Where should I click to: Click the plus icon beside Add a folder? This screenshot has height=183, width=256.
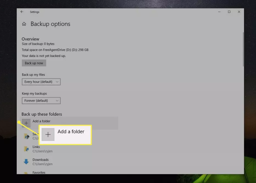26,123
